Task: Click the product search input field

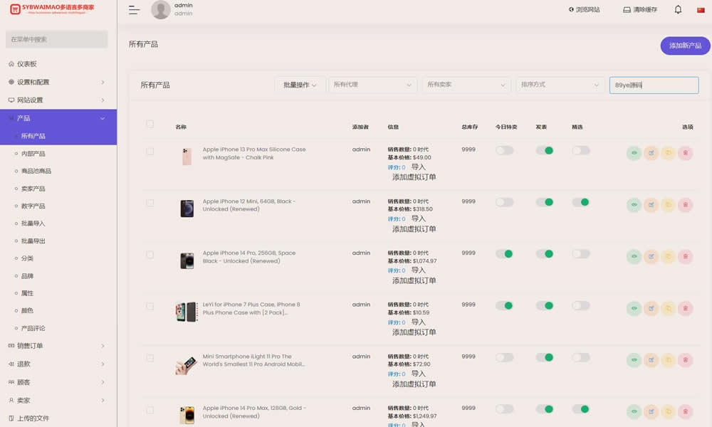Action: click(x=654, y=85)
